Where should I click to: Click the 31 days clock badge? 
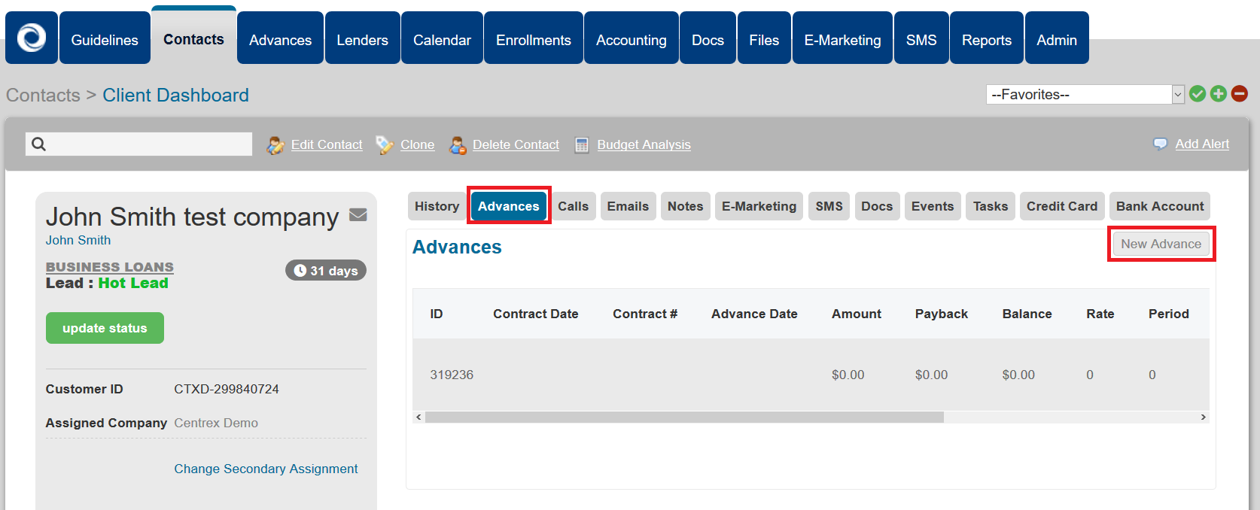coord(326,270)
